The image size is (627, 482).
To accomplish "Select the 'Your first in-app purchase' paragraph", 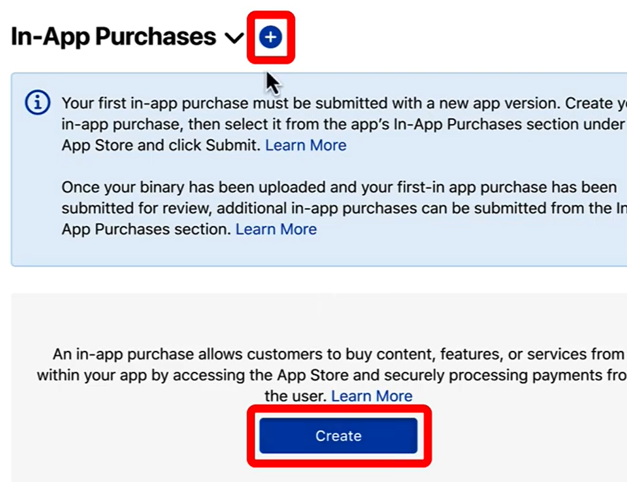I will [344, 124].
